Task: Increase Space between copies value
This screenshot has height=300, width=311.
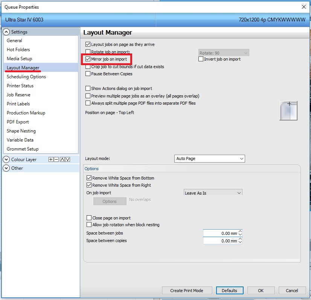Action: click(x=240, y=239)
